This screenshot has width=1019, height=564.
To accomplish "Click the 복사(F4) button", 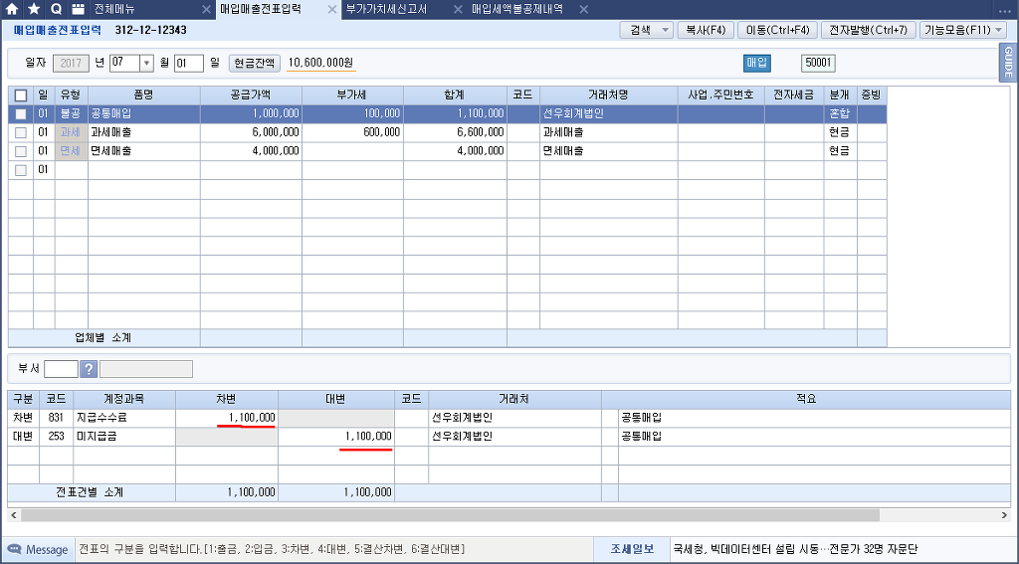I will pyautogui.click(x=706, y=30).
